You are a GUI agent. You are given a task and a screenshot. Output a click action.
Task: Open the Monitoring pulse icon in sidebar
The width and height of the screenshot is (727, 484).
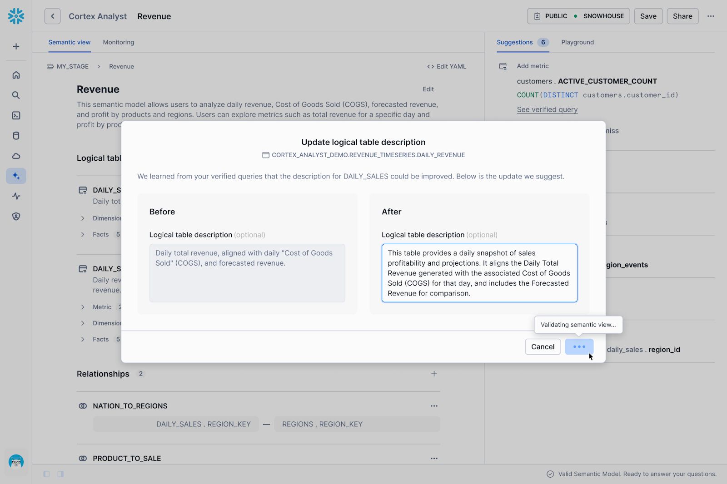pos(16,196)
